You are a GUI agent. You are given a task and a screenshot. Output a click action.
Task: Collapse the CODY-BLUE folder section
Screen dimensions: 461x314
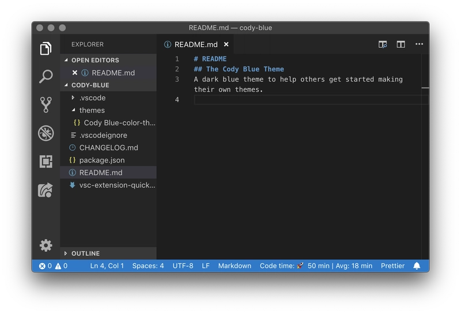[66, 85]
